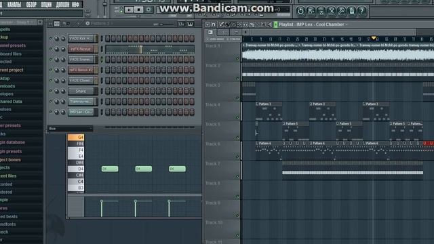Image resolution: width=434 pixels, height=244 pixels.
Task: Open help with the question mark icon
Action: point(361,11)
